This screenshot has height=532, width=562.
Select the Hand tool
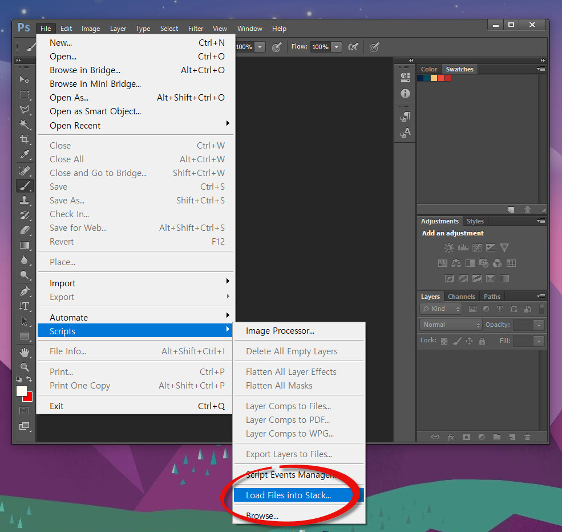25,353
